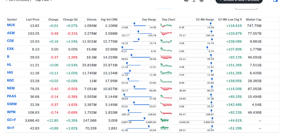
Task: Open the portfolio settings gear icon
Action: click(202, 1)
